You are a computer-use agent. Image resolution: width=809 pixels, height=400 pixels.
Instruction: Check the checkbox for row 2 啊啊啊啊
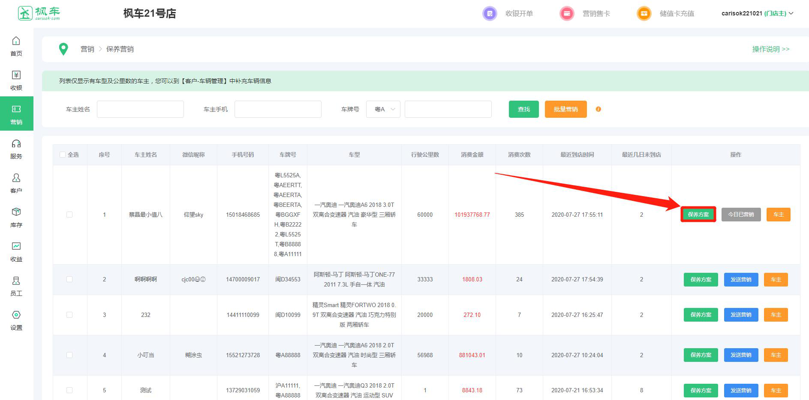tap(69, 279)
